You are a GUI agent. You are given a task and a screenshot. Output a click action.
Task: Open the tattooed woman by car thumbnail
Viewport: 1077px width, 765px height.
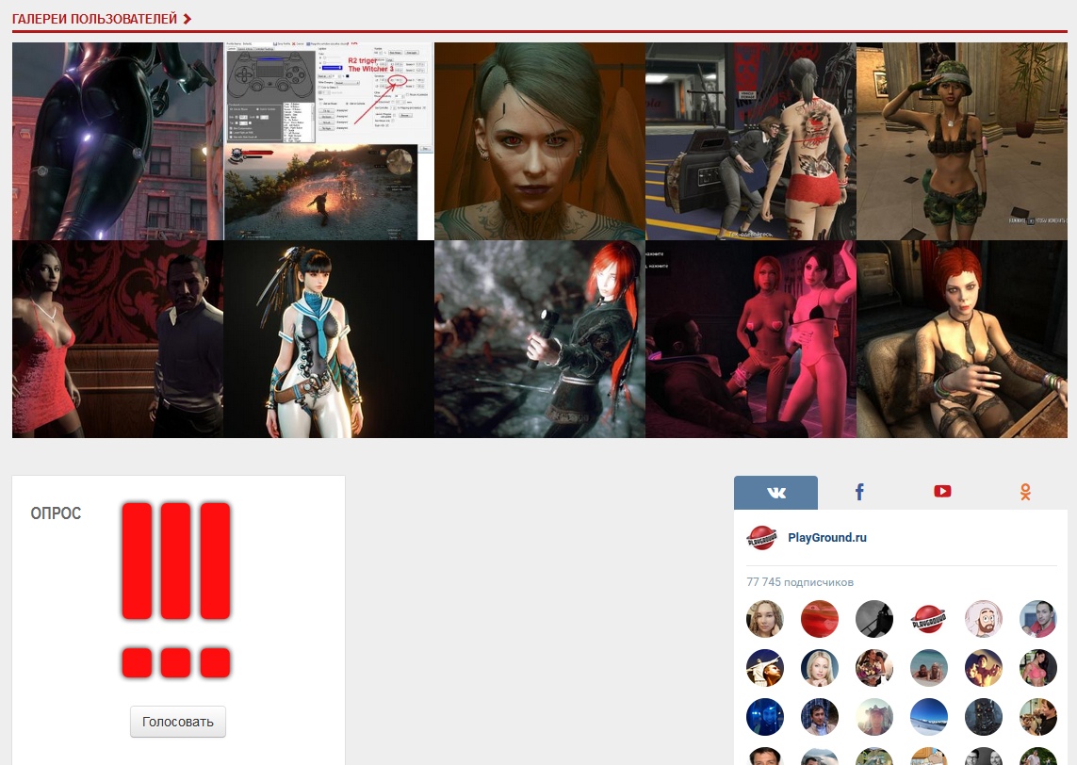751,141
